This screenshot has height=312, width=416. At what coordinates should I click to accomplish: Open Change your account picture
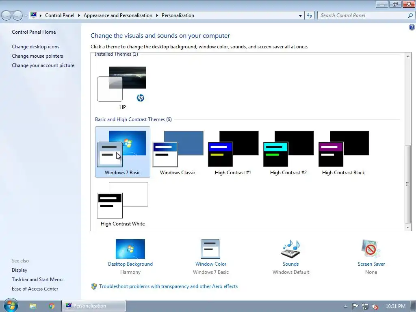pyautogui.click(x=43, y=65)
